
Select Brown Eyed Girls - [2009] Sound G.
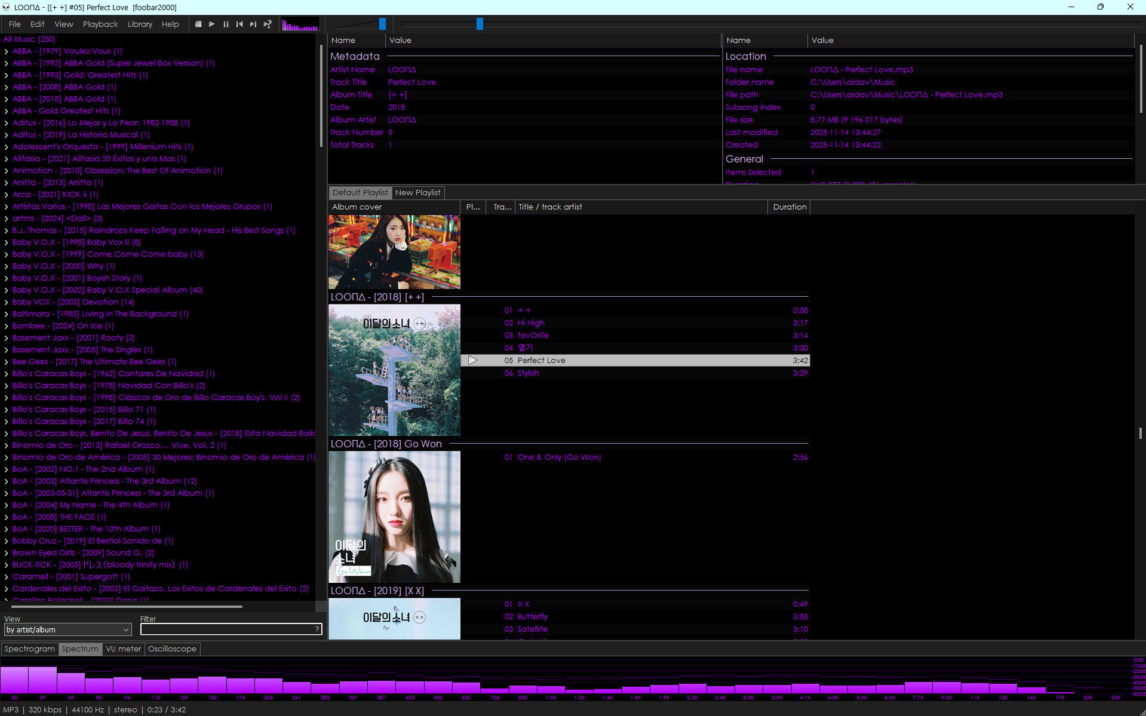click(x=83, y=553)
